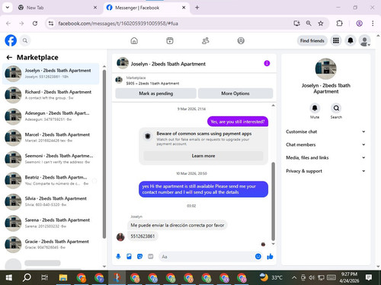The width and height of the screenshot is (381, 285).
Task: Open the Seemoni conversation
Action: click(x=51, y=159)
